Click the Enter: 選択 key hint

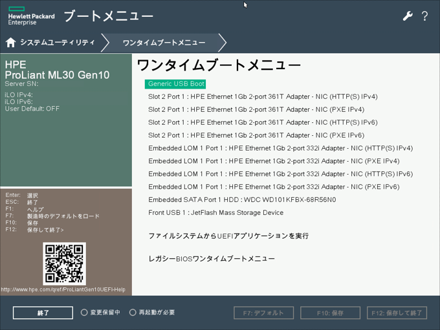point(21,195)
